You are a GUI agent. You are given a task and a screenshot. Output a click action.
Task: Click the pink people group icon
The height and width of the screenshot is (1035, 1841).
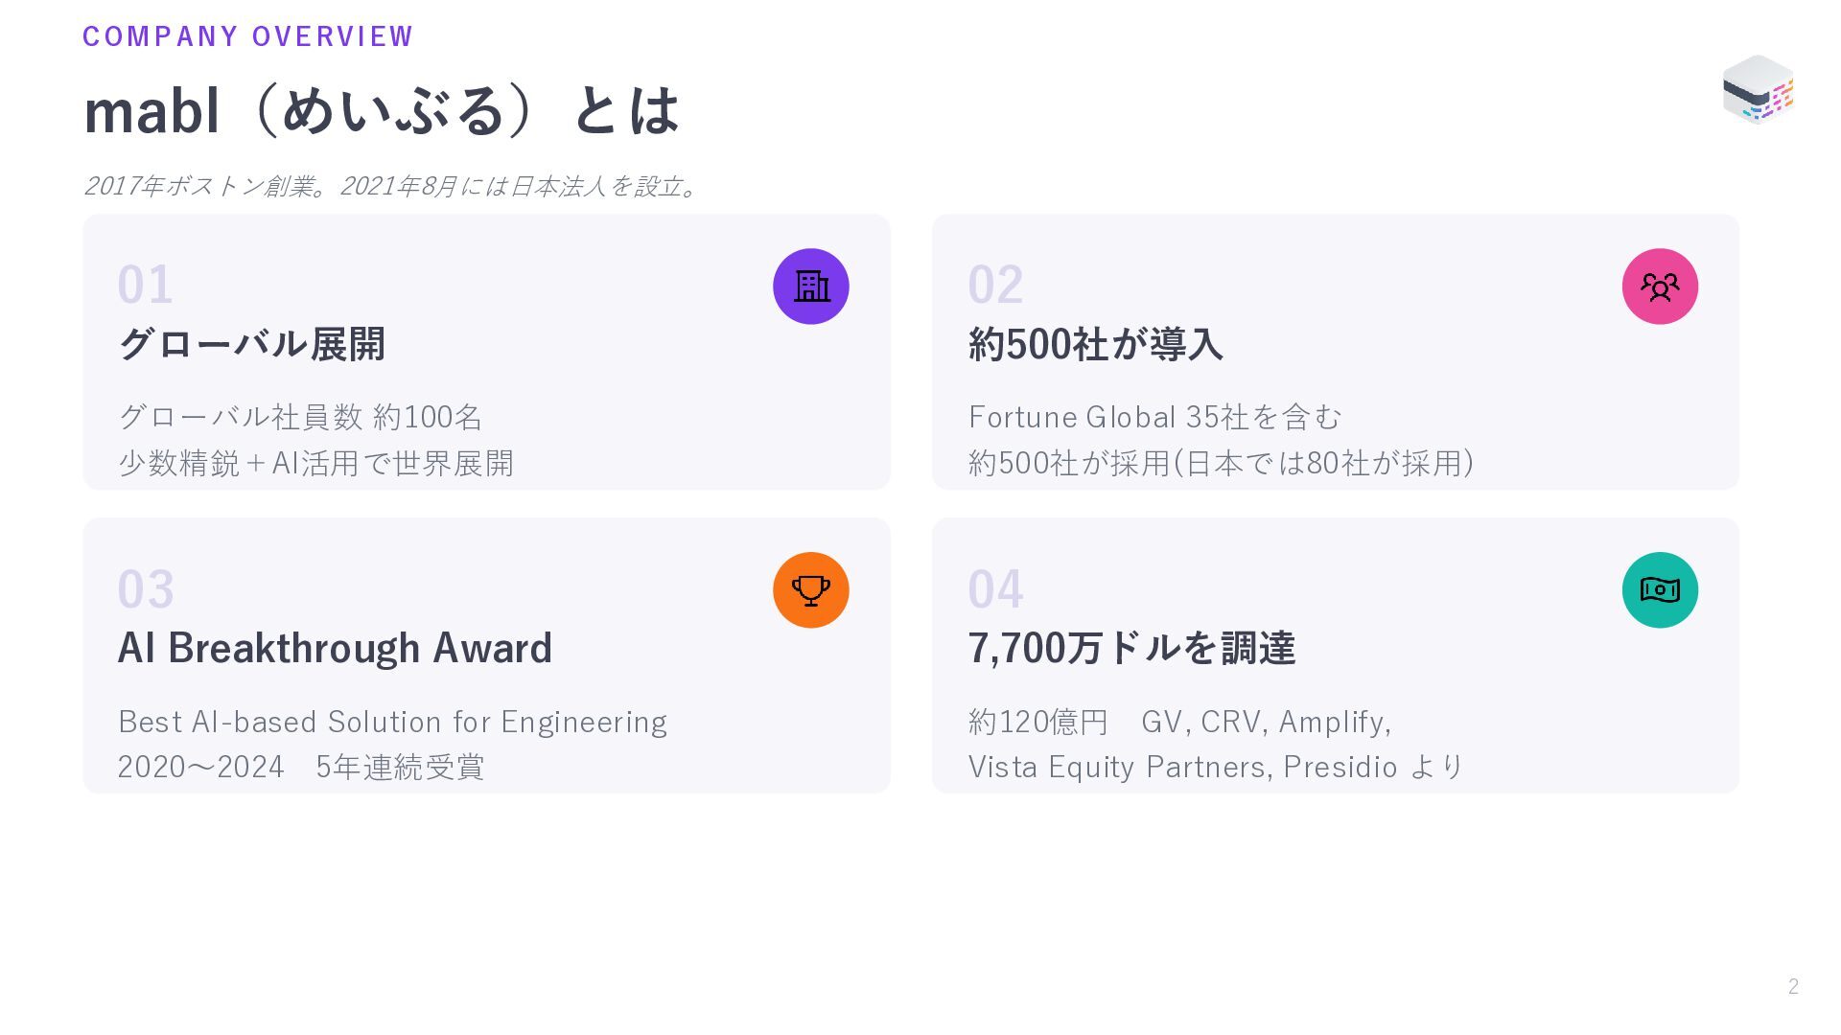click(1660, 287)
